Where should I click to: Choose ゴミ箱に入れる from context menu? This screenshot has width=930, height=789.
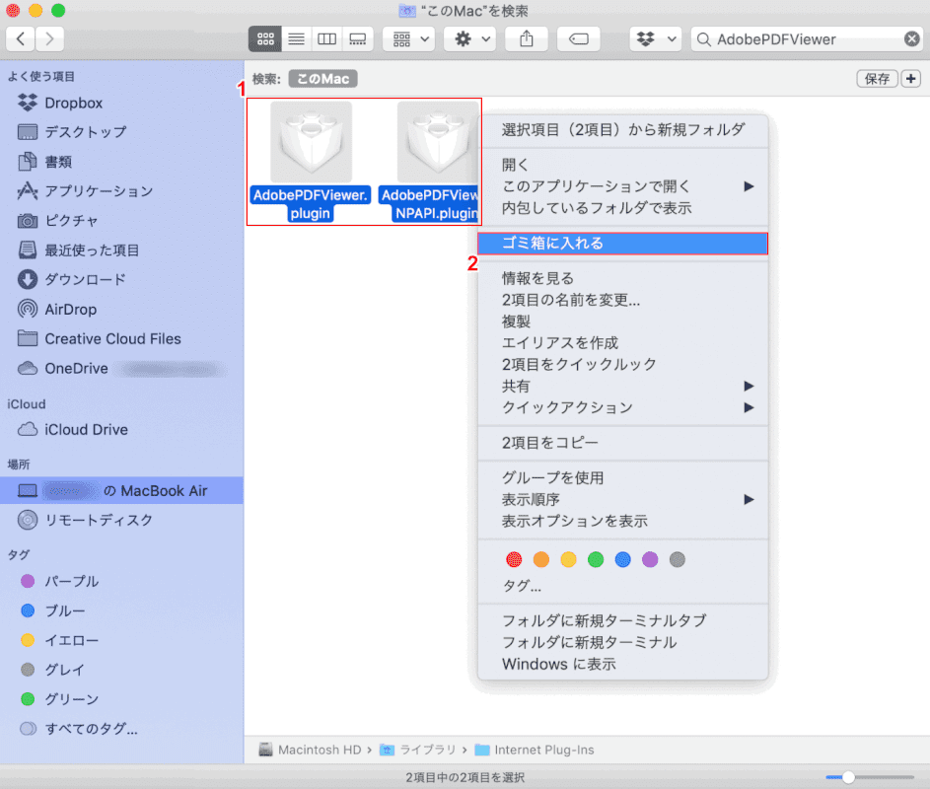coord(622,244)
